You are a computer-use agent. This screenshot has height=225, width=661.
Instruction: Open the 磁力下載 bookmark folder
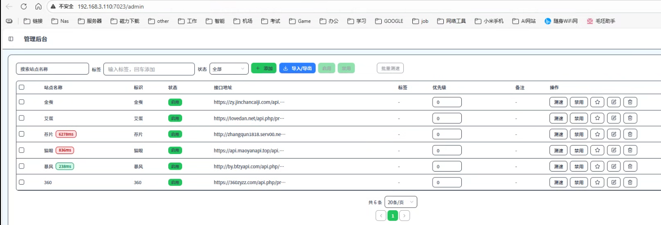point(125,21)
